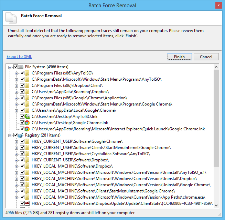Click folder icon of App Paths\chrome.exe\ key

point(27,197)
